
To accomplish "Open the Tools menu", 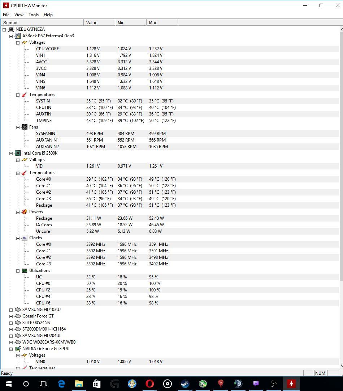I will (x=34, y=15).
